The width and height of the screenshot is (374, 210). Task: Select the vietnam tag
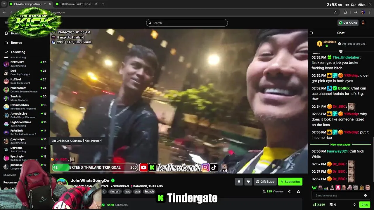point(115,192)
